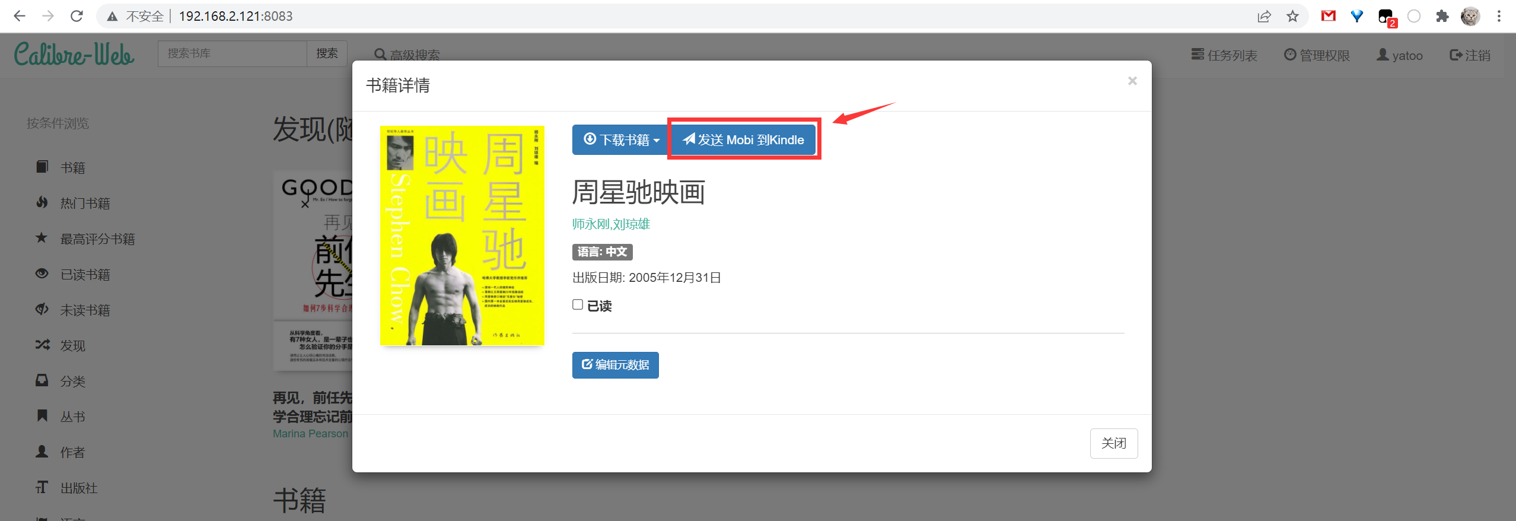
Task: Click 注销 to log out
Action: pyautogui.click(x=1470, y=55)
